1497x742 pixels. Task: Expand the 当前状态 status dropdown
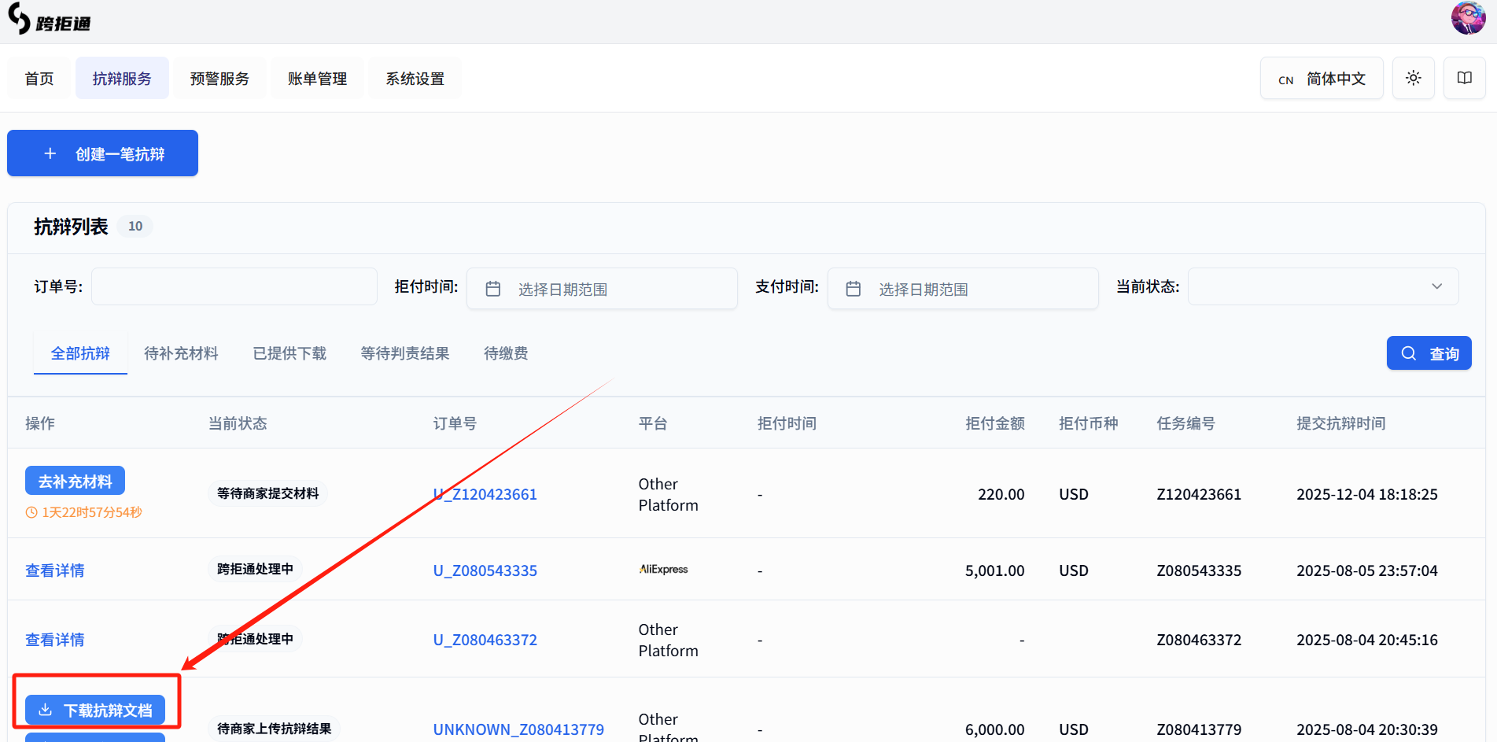tap(1323, 286)
